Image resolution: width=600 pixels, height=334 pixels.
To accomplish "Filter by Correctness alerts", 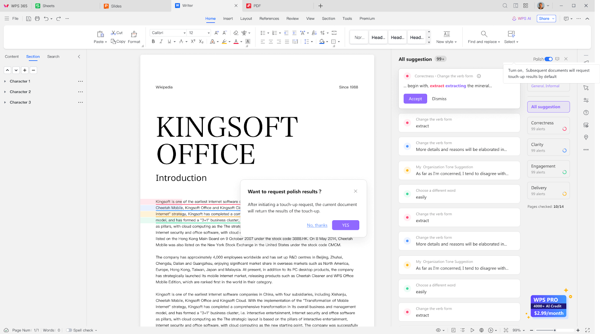I will (548, 126).
